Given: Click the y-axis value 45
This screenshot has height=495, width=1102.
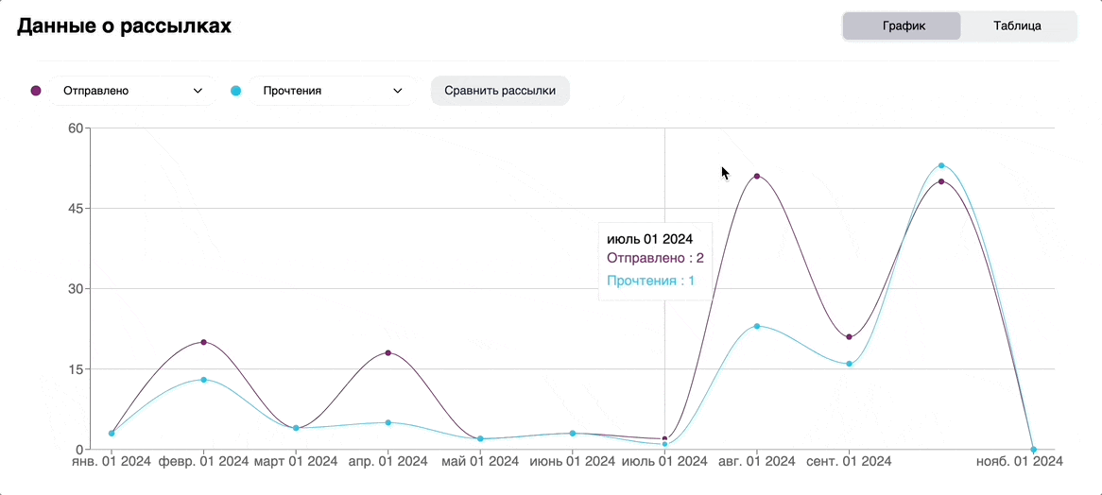Looking at the screenshot, I should (76, 209).
